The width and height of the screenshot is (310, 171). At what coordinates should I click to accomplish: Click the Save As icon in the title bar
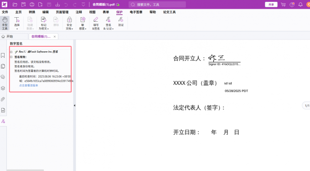[24, 5]
